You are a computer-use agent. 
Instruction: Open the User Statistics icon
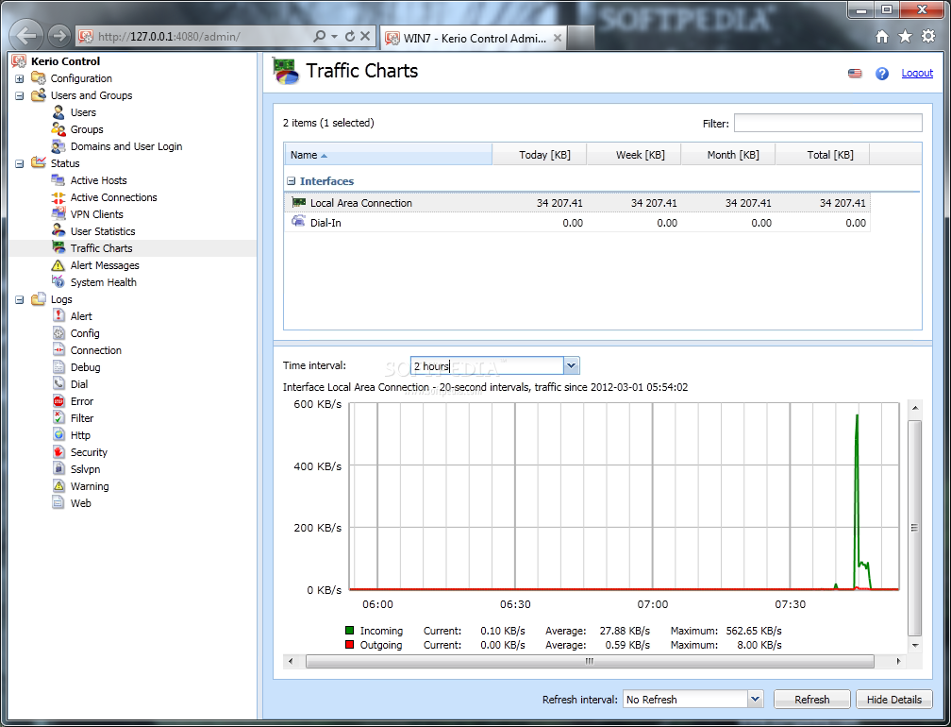tap(58, 231)
